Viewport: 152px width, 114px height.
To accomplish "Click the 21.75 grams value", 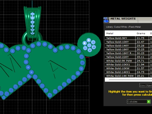I will point(140,38).
